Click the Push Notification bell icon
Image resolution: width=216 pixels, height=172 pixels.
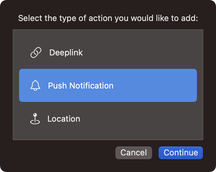[x=35, y=86]
